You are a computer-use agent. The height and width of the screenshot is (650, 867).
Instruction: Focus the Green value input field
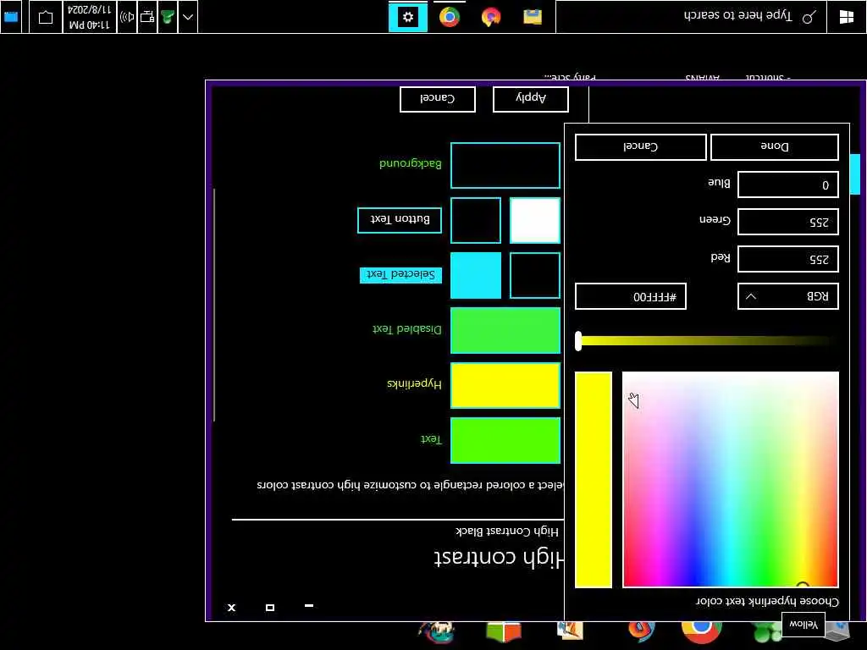(x=788, y=223)
